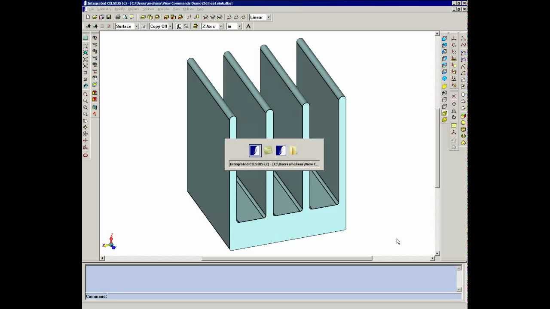Screen dimensions: 550x309
Task: Save the model with floppy disk icon
Action: pyautogui.click(x=109, y=17)
